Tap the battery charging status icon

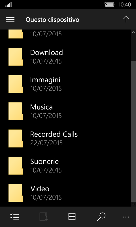coord(109,5)
